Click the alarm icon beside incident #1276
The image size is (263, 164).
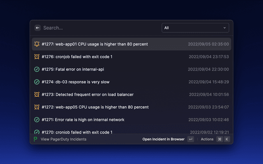(x=37, y=57)
